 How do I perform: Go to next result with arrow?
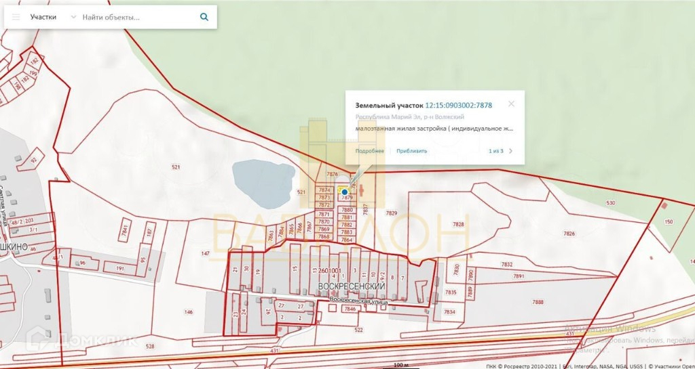511,151
